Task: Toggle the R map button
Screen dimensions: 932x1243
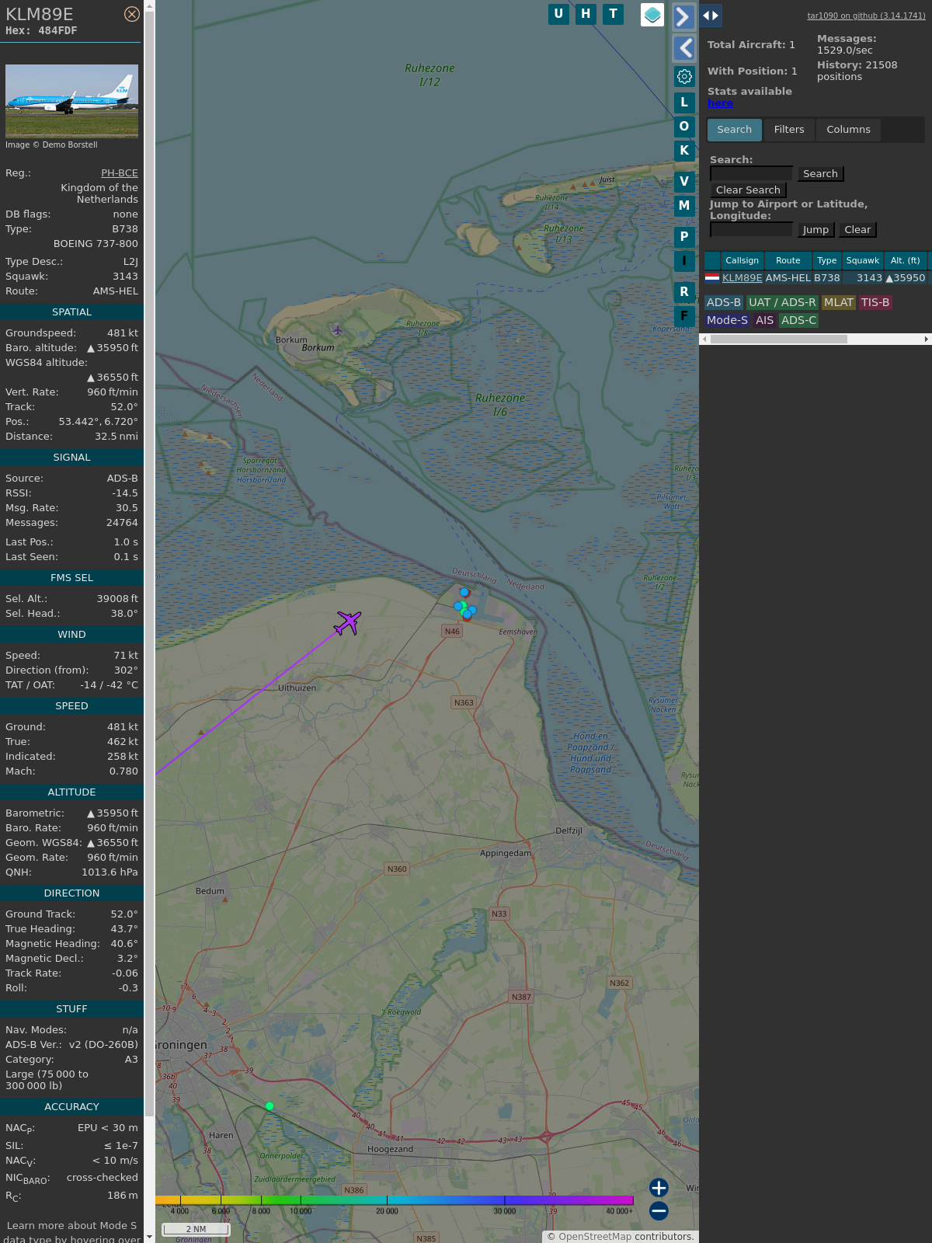Action: (684, 292)
